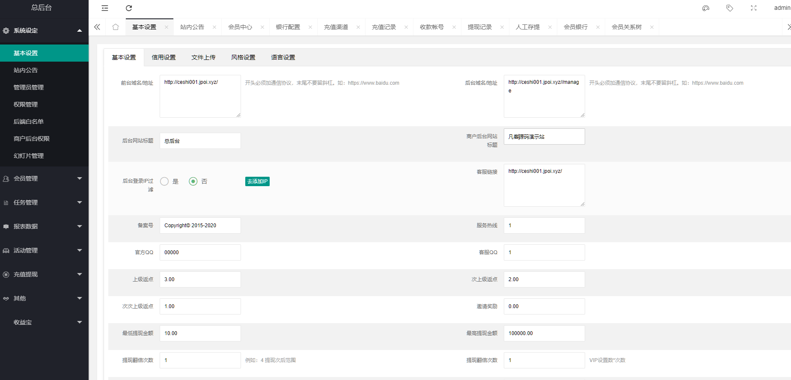Expand the 充值提现 menu group
This screenshot has width=791, height=380.
tap(44, 274)
